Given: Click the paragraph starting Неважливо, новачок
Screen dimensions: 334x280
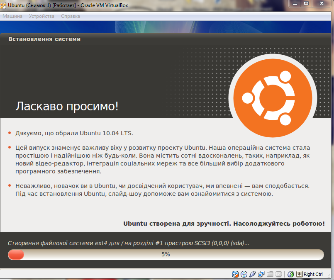Looking at the screenshot, I should tap(162, 190).
